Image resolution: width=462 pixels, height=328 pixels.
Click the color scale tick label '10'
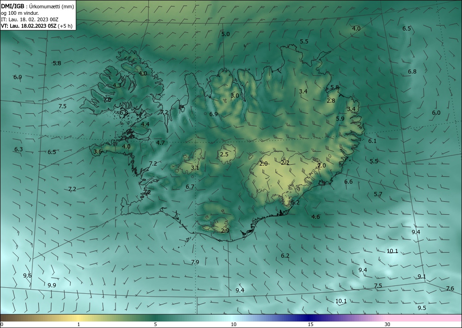point(233,324)
